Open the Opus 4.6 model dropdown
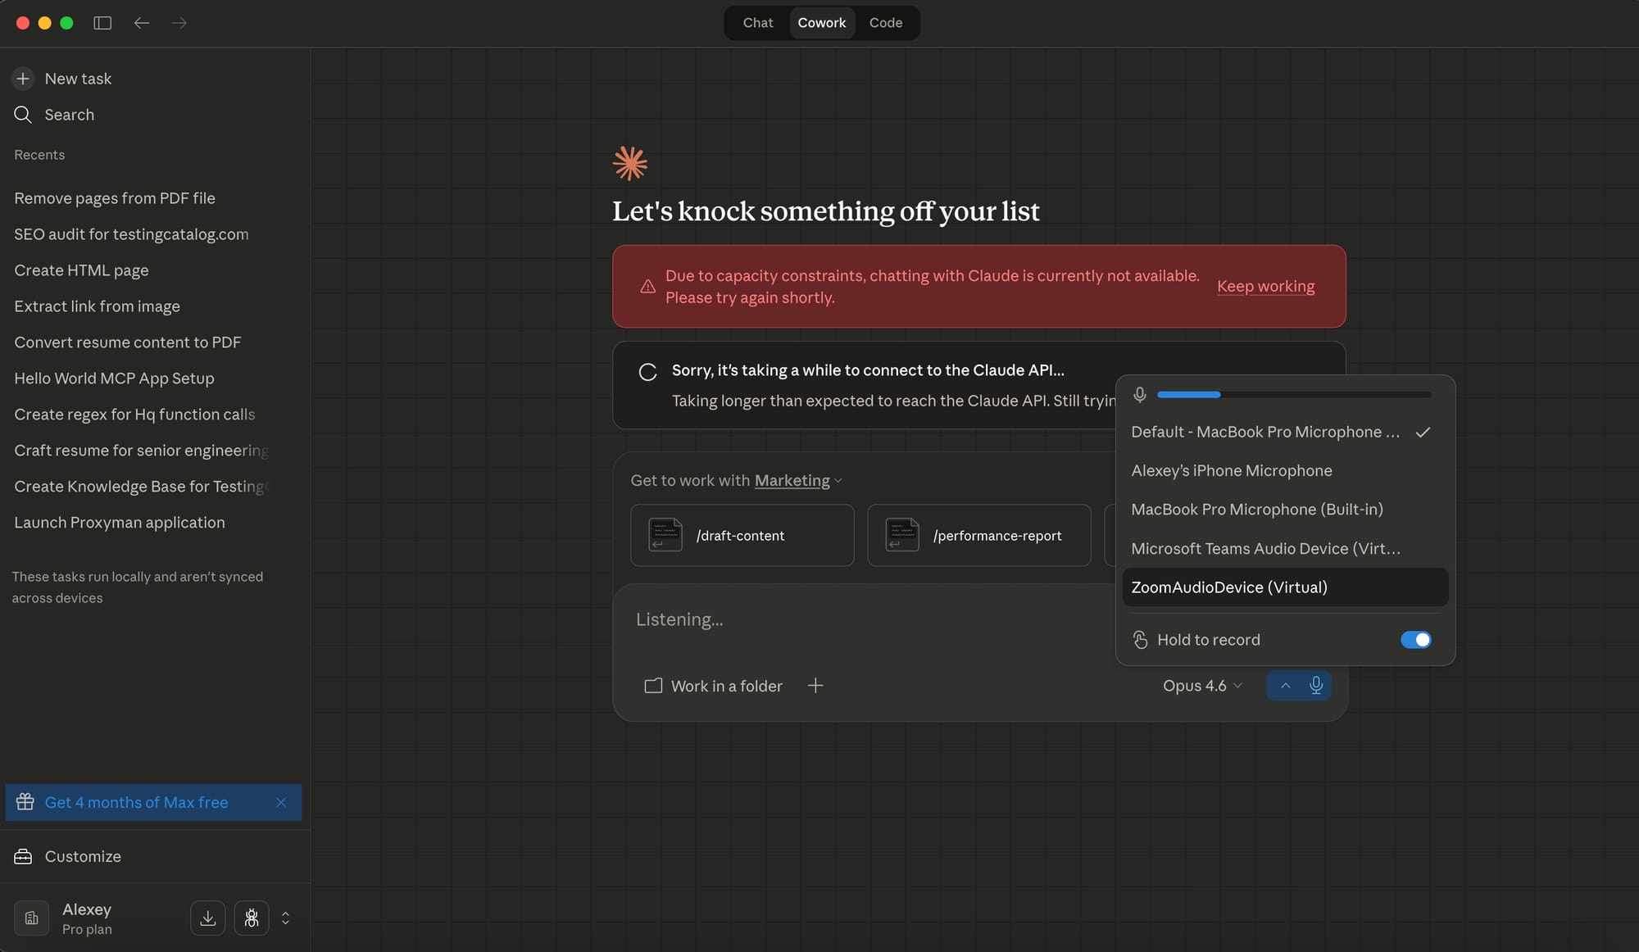Viewport: 1639px width, 952px height. pyautogui.click(x=1202, y=686)
